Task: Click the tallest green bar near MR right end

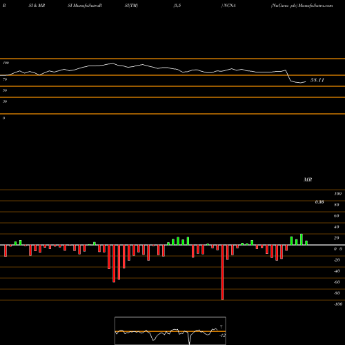Action: [302, 239]
